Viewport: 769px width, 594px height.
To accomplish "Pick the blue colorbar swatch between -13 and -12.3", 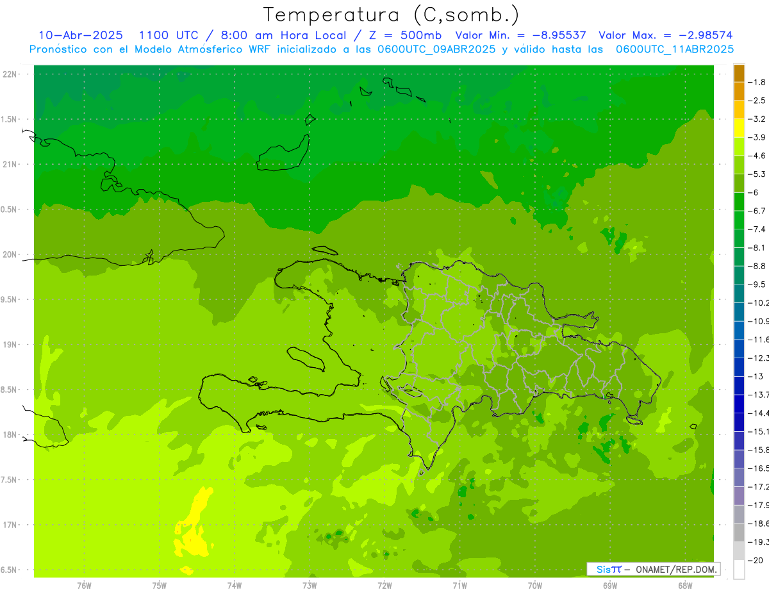I will pos(739,367).
